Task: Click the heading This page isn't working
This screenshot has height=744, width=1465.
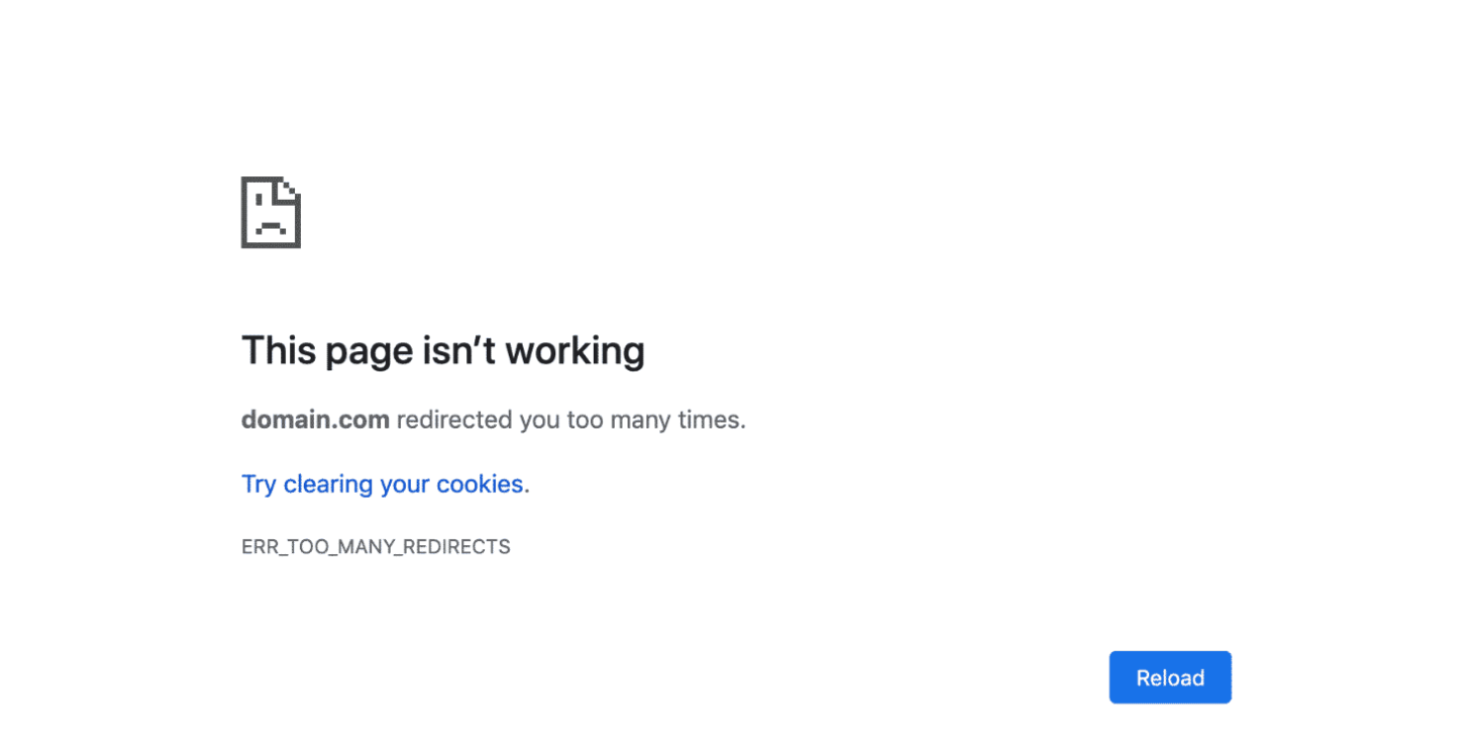Action: pyautogui.click(x=442, y=349)
